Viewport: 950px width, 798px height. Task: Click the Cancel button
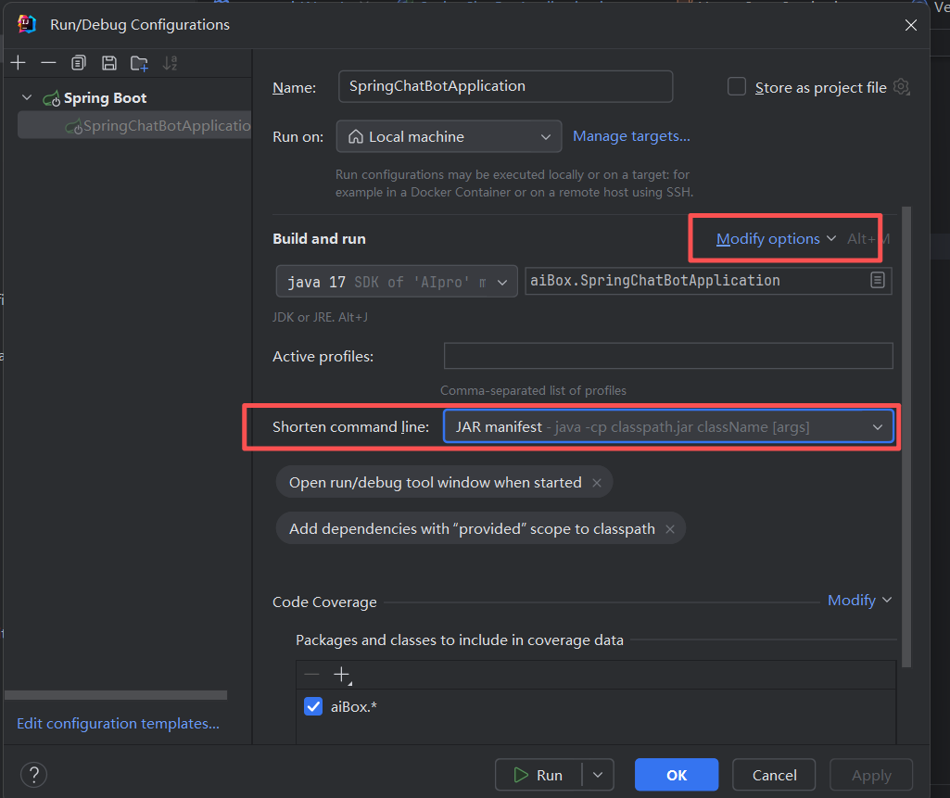tap(774, 775)
